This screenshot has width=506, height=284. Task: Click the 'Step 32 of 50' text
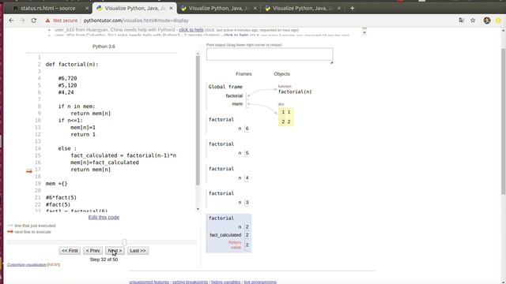click(x=104, y=260)
